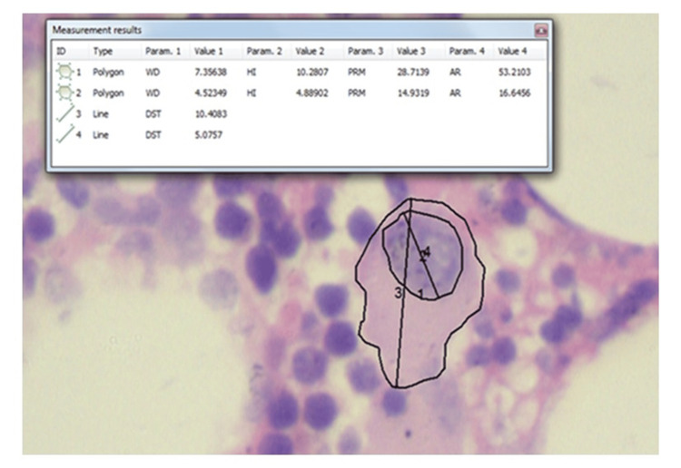Image resolution: width=681 pixels, height=468 pixels.
Task: Click the Line type text in row 4
Action: tap(100, 135)
